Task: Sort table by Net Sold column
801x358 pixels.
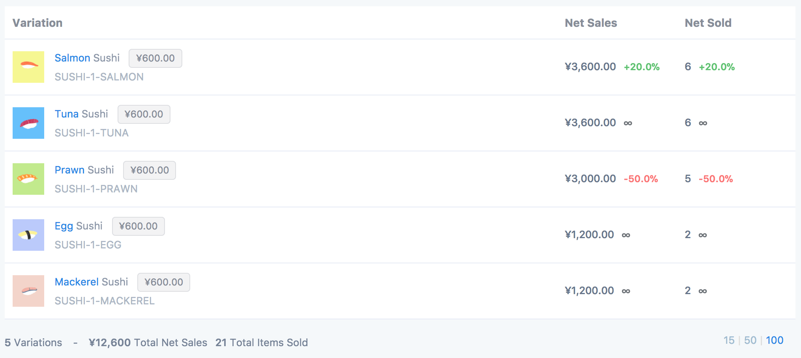Action: pyautogui.click(x=708, y=23)
